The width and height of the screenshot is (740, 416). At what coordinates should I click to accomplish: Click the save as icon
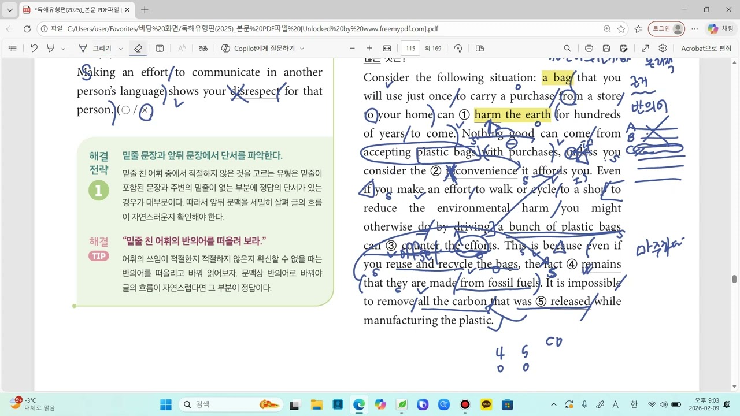pyautogui.click(x=624, y=49)
